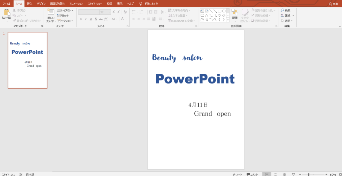Image resolution: width=342 pixels, height=176 pixels.
Task: Open Review (校閲) tab
Action: coord(110,4)
